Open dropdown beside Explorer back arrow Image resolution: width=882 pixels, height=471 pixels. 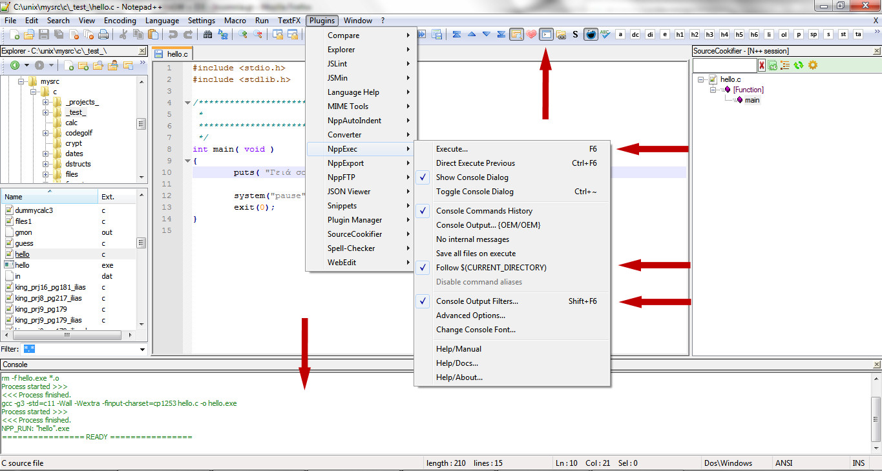coord(26,65)
